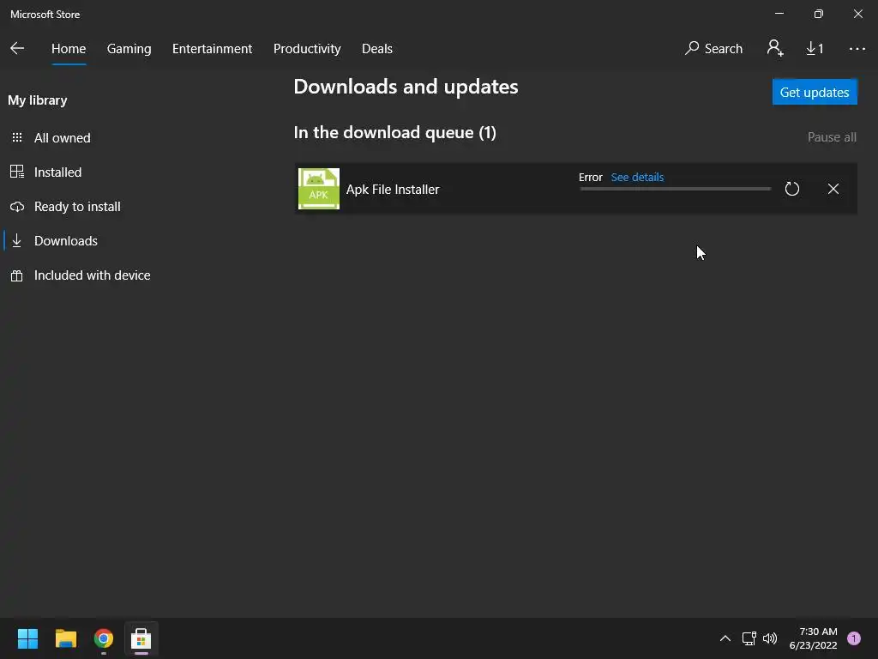The width and height of the screenshot is (878, 659).
Task: Switch to the Gaming tab
Action: pos(129,49)
